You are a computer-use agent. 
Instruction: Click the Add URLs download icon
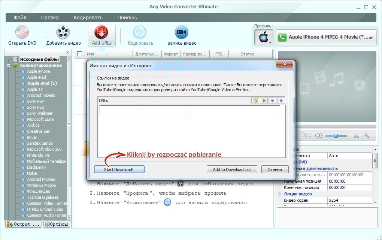pos(101,32)
